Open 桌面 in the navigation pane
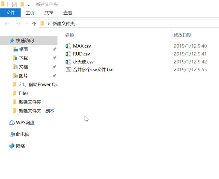The image size is (219, 179). coord(23,49)
